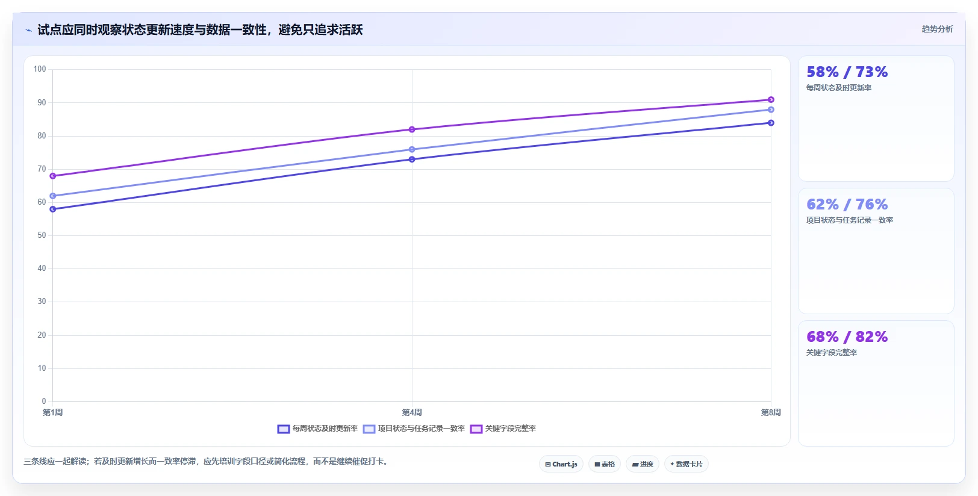978x496 pixels.
Task: Click the 第1周 data point at 68
Action: point(53,176)
